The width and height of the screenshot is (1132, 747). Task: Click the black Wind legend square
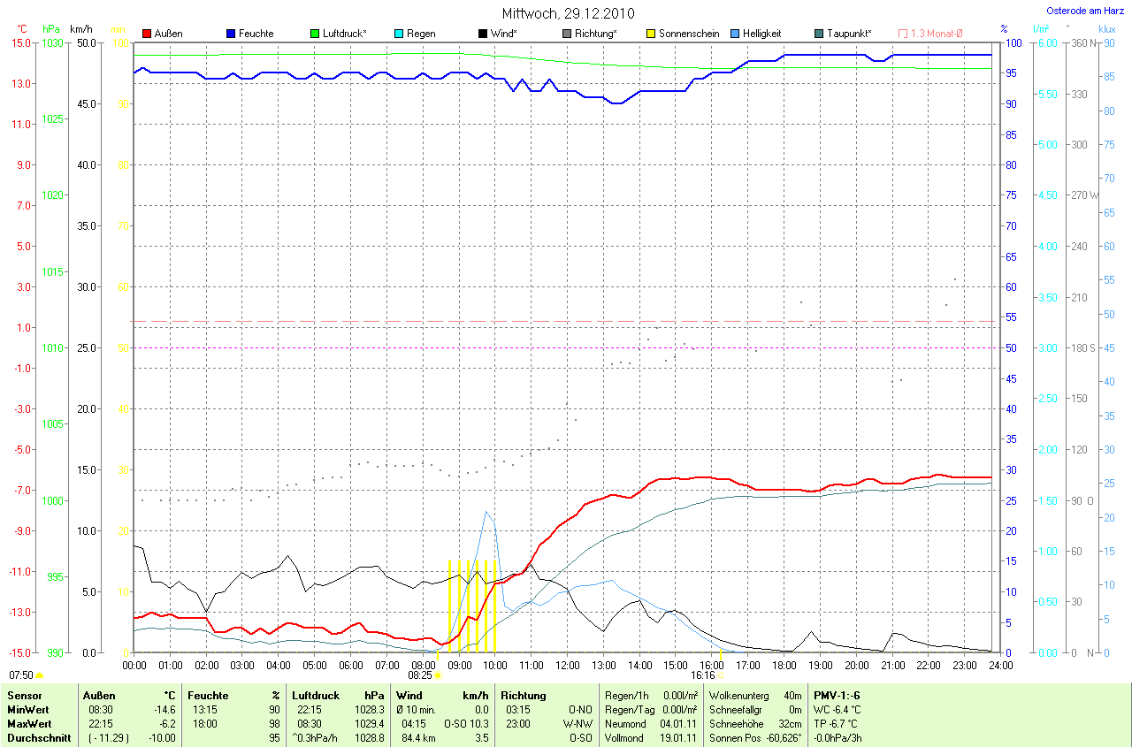point(483,34)
